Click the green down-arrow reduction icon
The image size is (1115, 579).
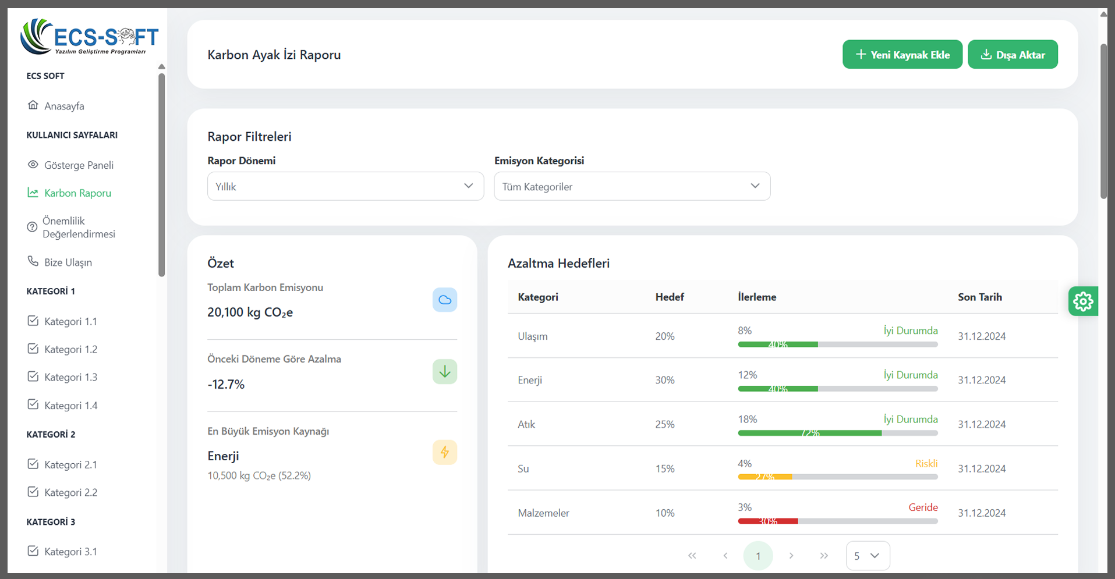(x=444, y=372)
